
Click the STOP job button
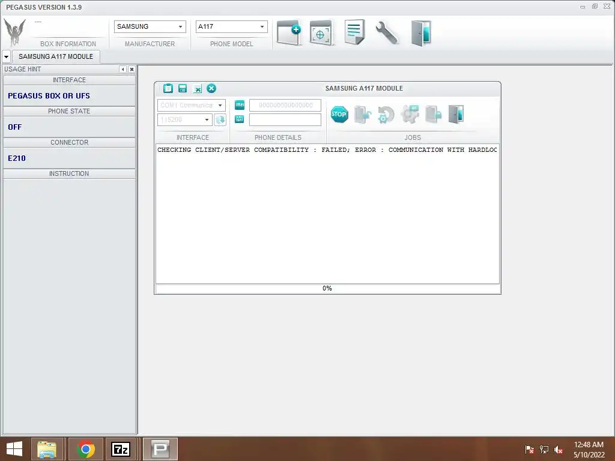click(x=339, y=114)
